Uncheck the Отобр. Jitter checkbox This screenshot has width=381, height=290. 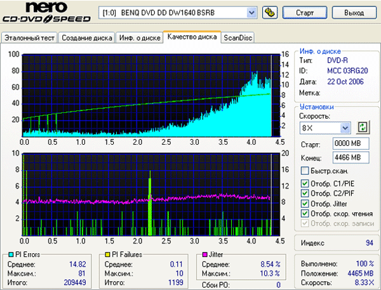point(305,204)
